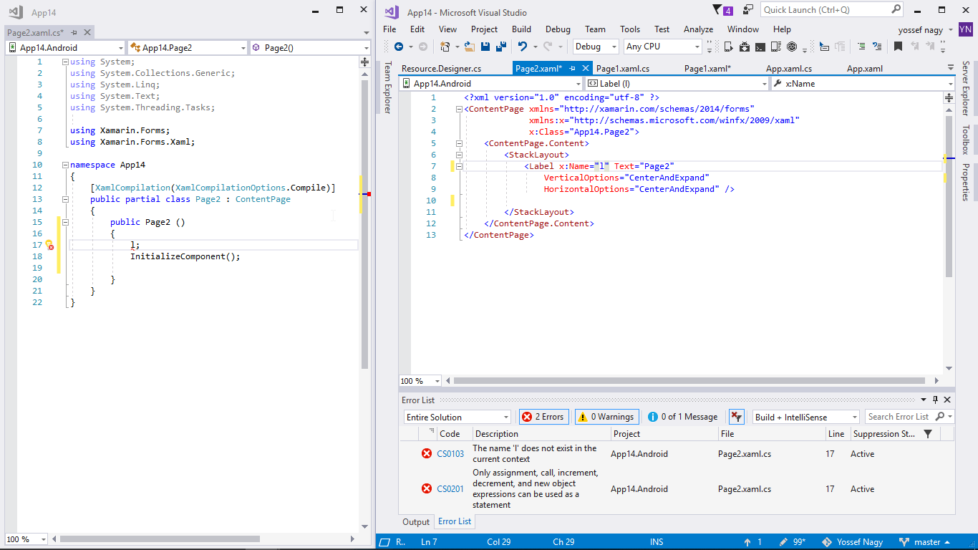
Task: Open the Toolbox side panel tab
Action: [x=965, y=140]
